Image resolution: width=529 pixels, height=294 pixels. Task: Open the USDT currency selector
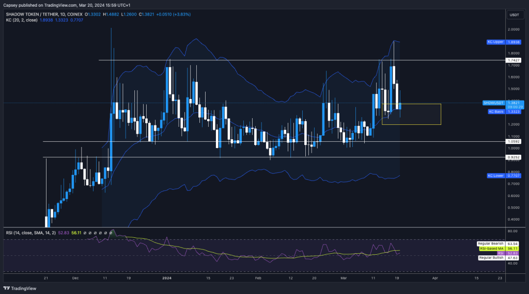click(x=514, y=15)
